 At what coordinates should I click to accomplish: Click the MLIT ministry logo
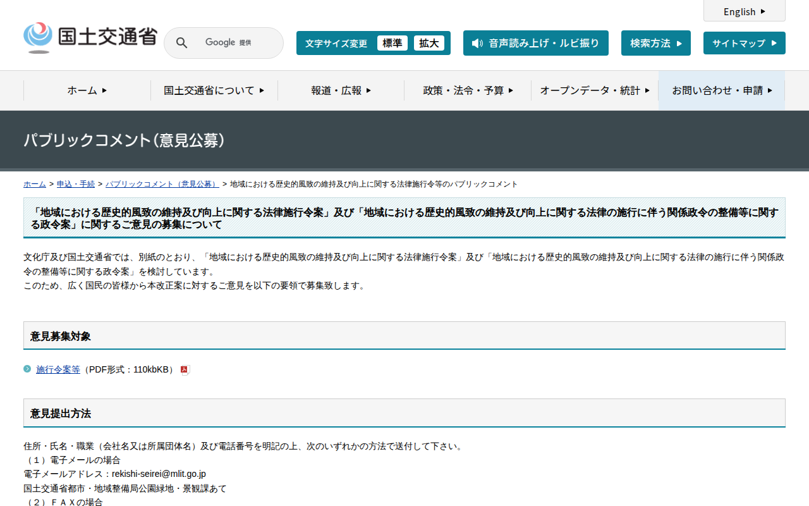[x=90, y=38]
